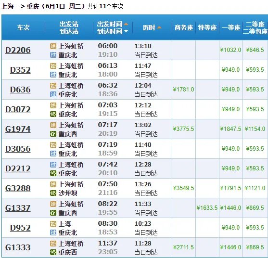
Task: Click pass-through 过 icon beside 上海虹桥 in D2212 row
Action: click(x=53, y=165)
